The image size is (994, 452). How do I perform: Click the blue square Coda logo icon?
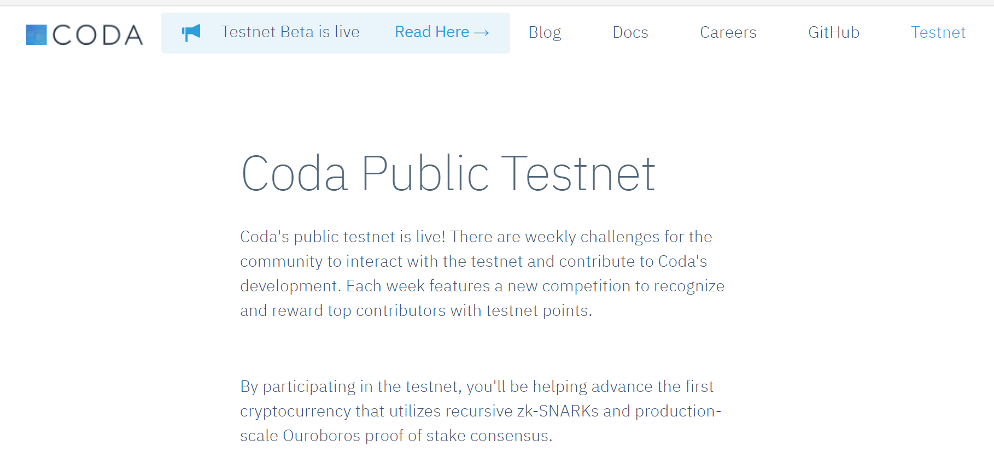(36, 34)
